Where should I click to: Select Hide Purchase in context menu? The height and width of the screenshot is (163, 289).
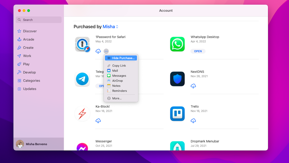[x=121, y=58]
